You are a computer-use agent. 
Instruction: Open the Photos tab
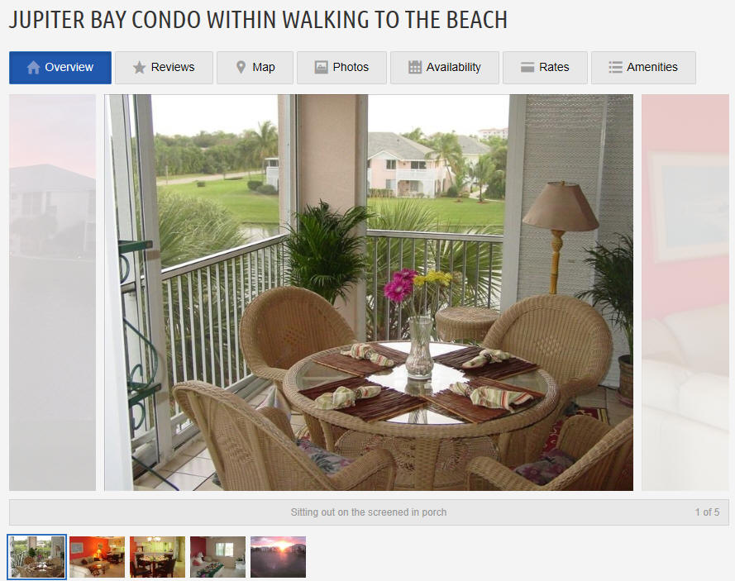click(341, 68)
